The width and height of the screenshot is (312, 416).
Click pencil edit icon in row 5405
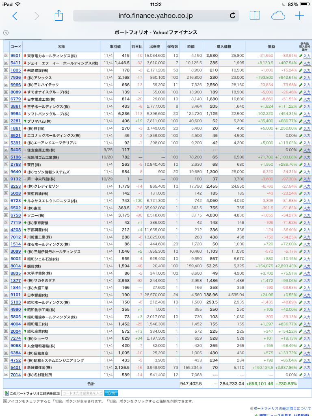tap(301, 150)
